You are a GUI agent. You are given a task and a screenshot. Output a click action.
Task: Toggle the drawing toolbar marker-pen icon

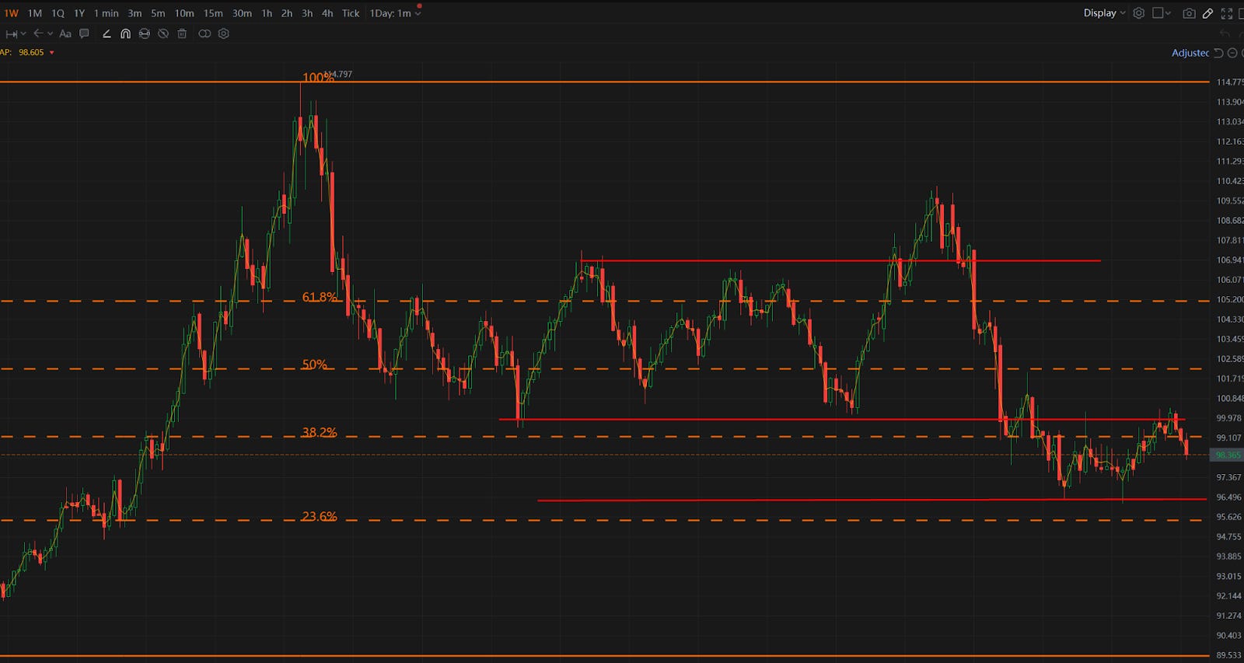point(1207,13)
